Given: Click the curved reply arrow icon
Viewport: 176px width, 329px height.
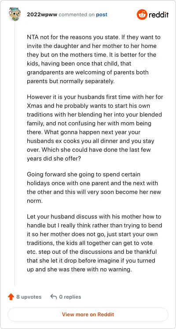Looking at the screenshot, I should (54, 297).
